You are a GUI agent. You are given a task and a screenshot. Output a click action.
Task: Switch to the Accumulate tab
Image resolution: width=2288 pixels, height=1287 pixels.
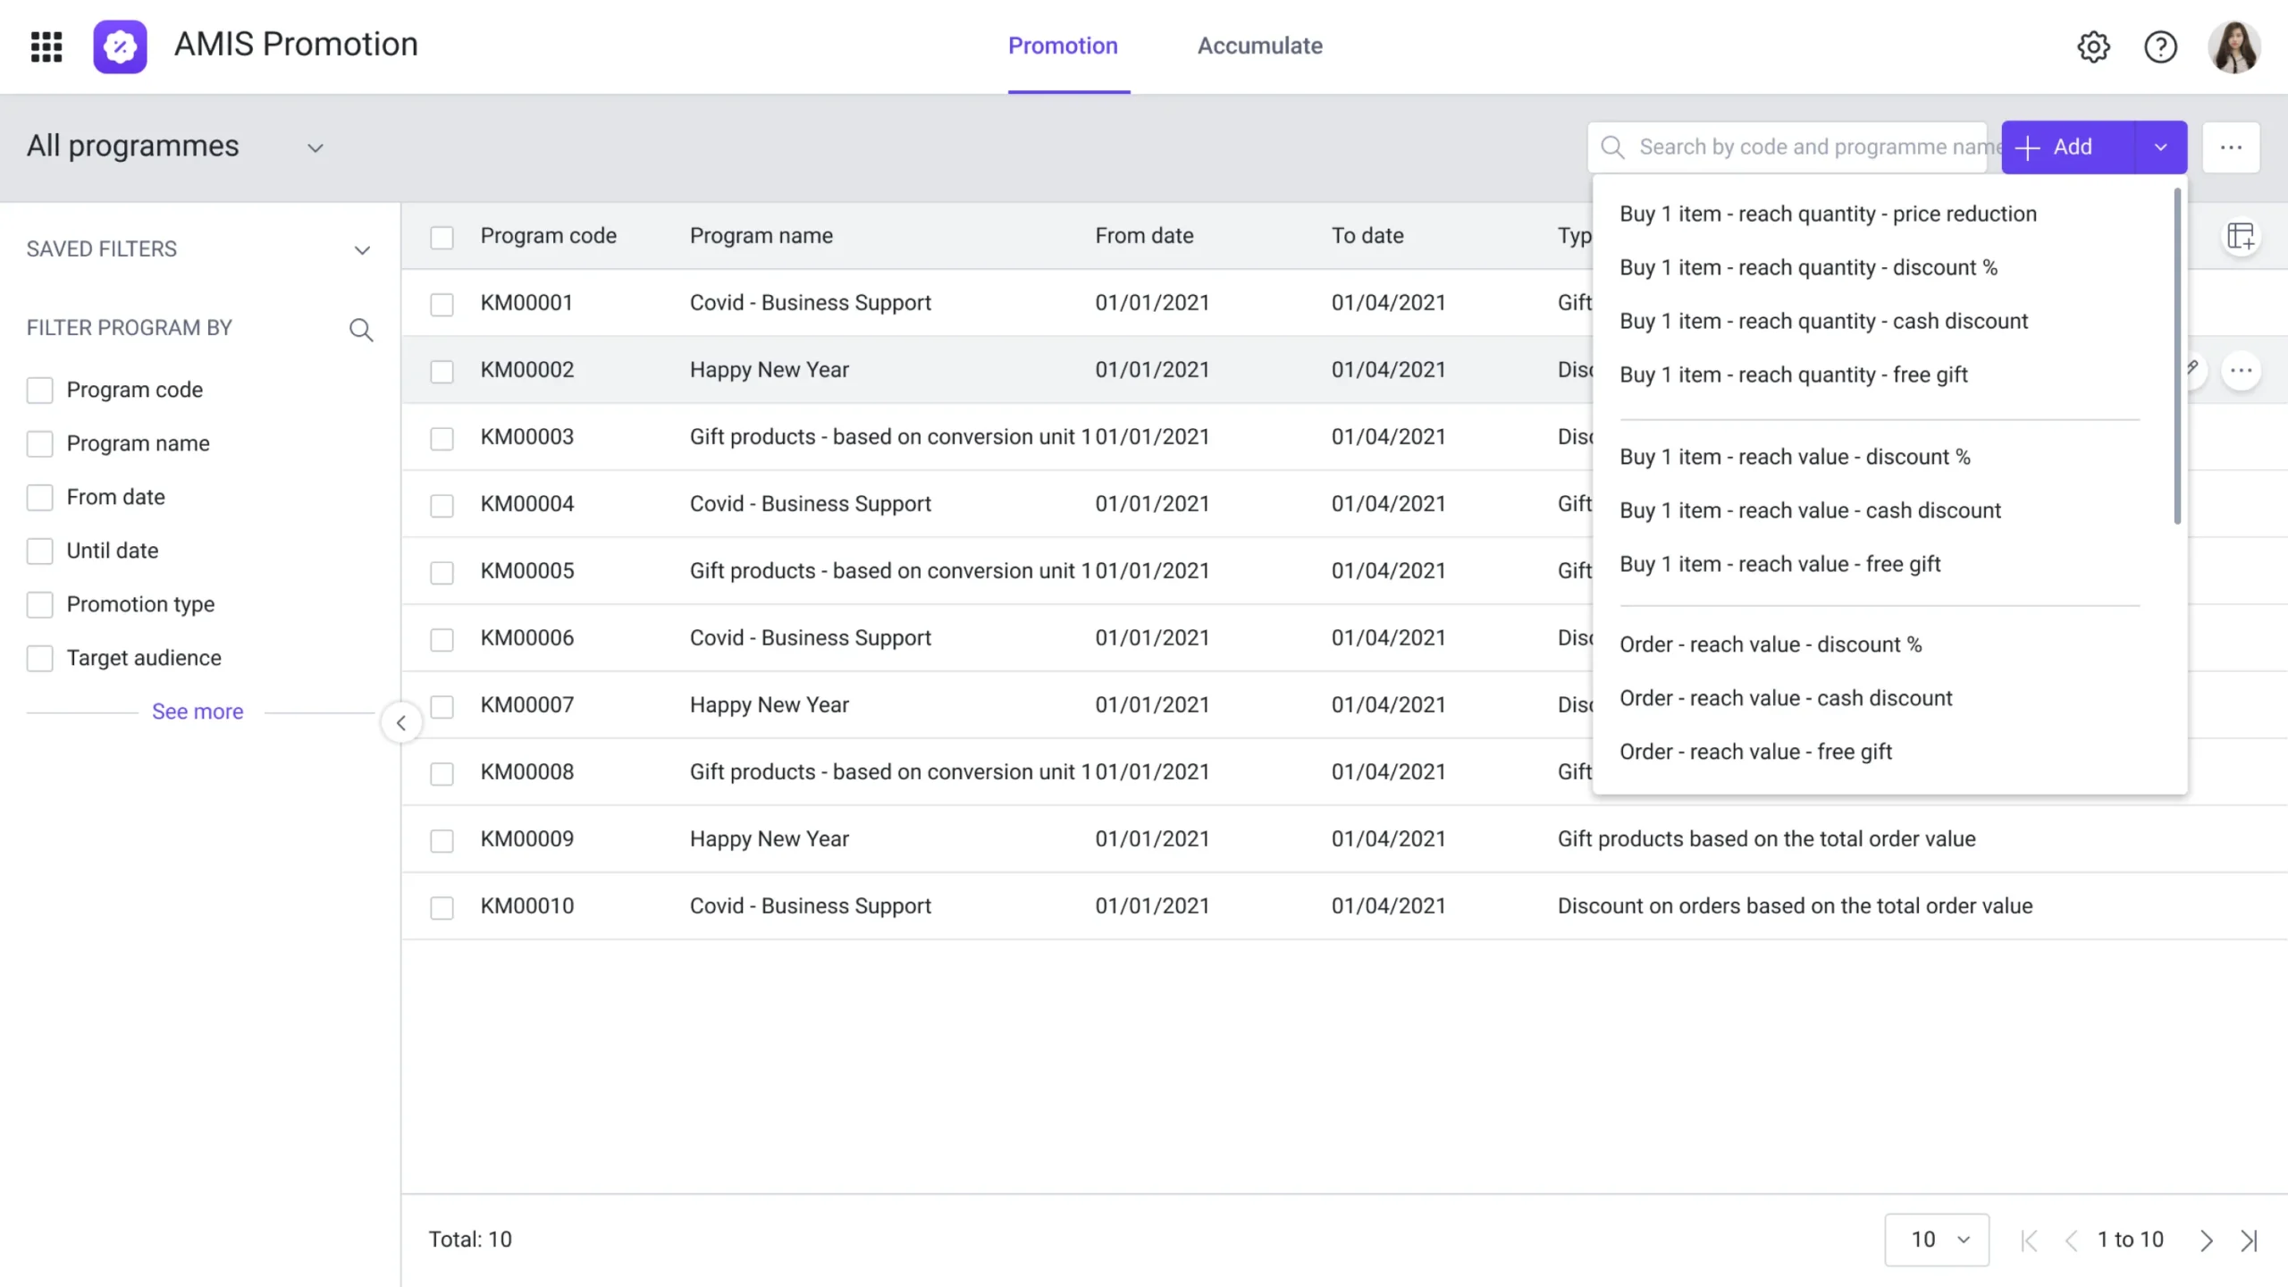[x=1259, y=46]
